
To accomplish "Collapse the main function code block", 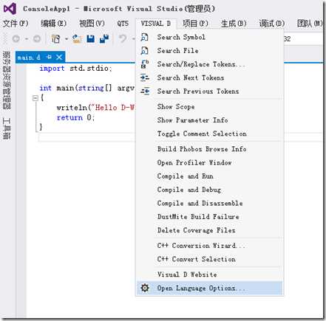I will 35,98.
